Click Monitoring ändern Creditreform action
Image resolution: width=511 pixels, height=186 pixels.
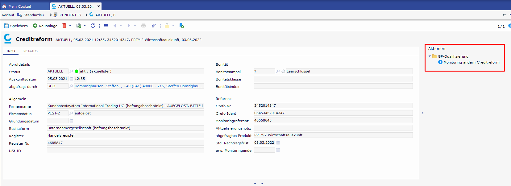[471, 62]
